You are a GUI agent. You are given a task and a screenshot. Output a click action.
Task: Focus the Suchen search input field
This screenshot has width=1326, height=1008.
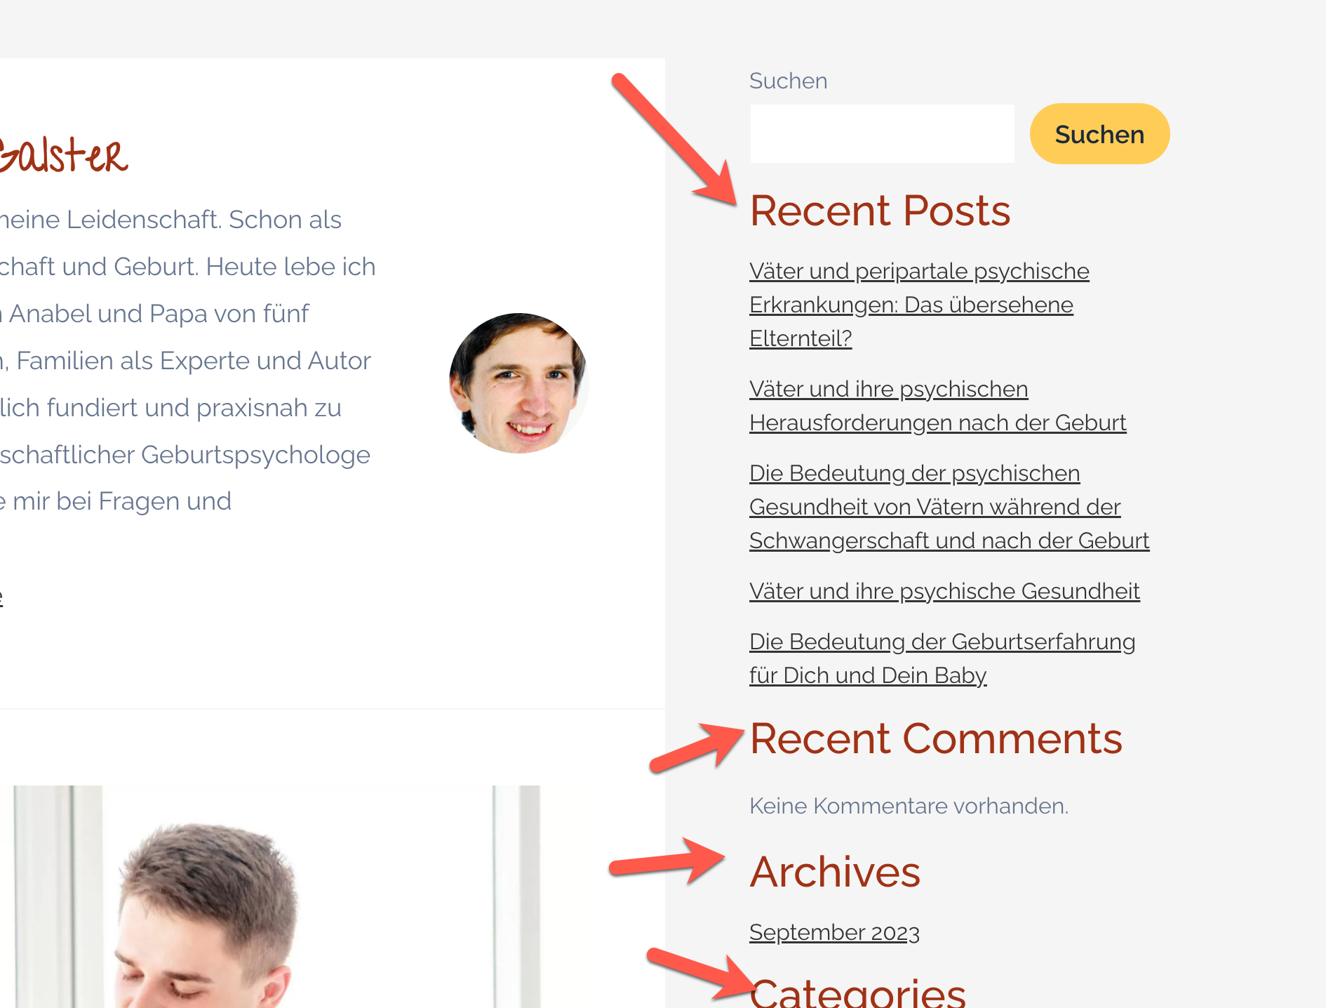[882, 134]
